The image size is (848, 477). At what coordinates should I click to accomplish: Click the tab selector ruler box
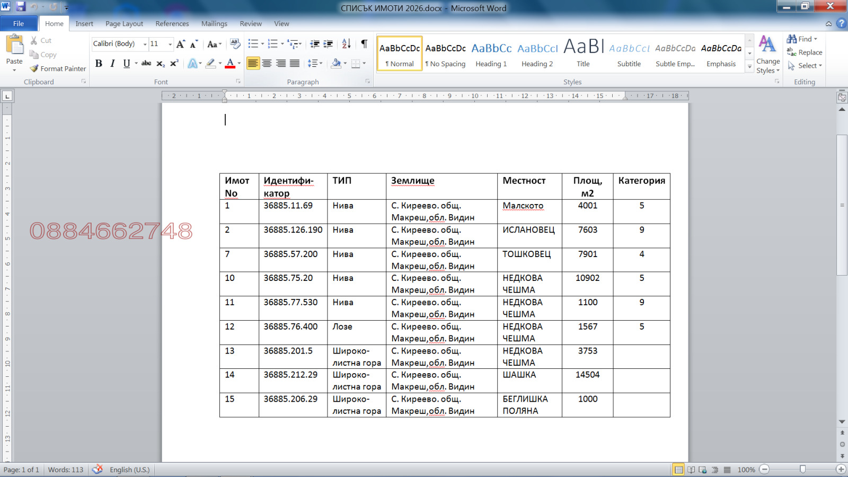click(7, 96)
